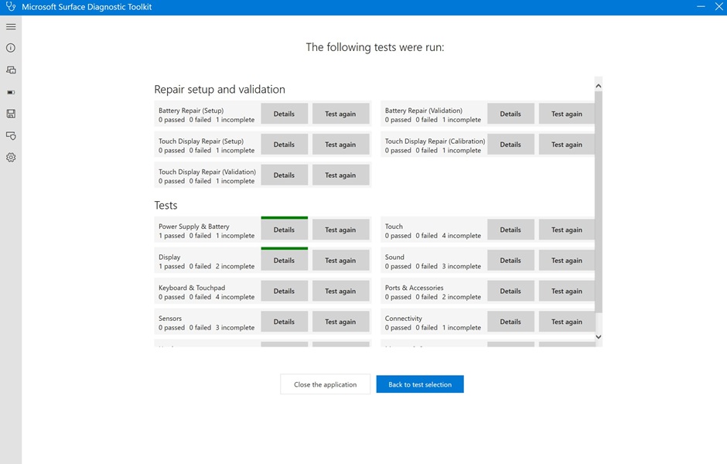Test again Ports & Accessories
The height and width of the screenshot is (464, 727).
(x=567, y=291)
